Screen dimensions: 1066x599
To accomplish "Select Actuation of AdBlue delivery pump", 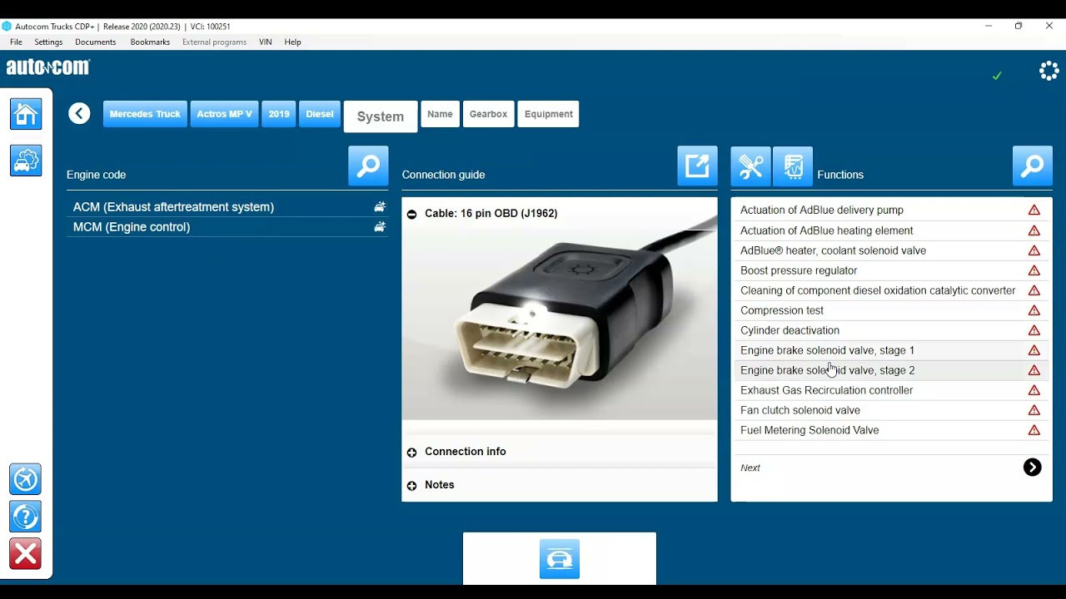I will click(x=891, y=210).
